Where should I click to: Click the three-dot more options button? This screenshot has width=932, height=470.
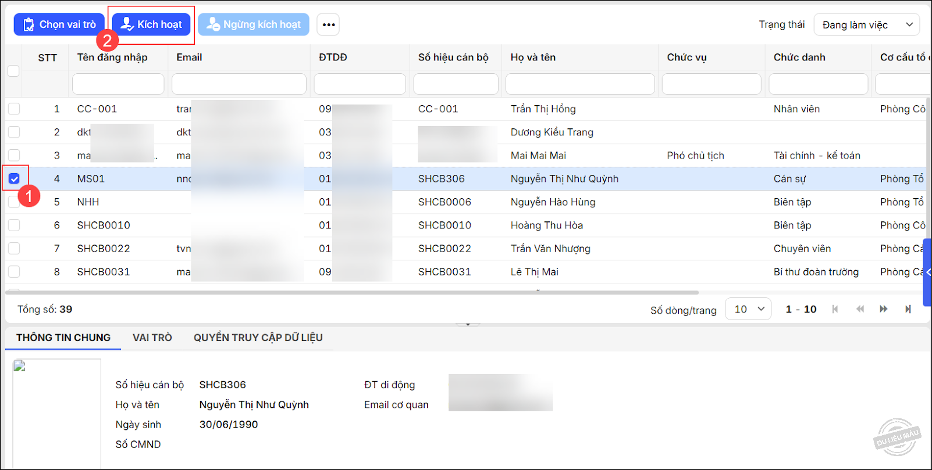[x=328, y=24]
